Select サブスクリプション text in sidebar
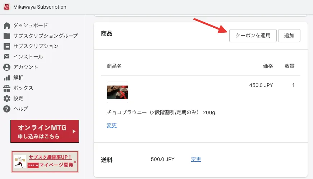This screenshot has height=179, width=313. coord(36,46)
